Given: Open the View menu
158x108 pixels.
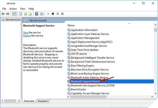Looking at the screenshot, I should pos(23,9).
